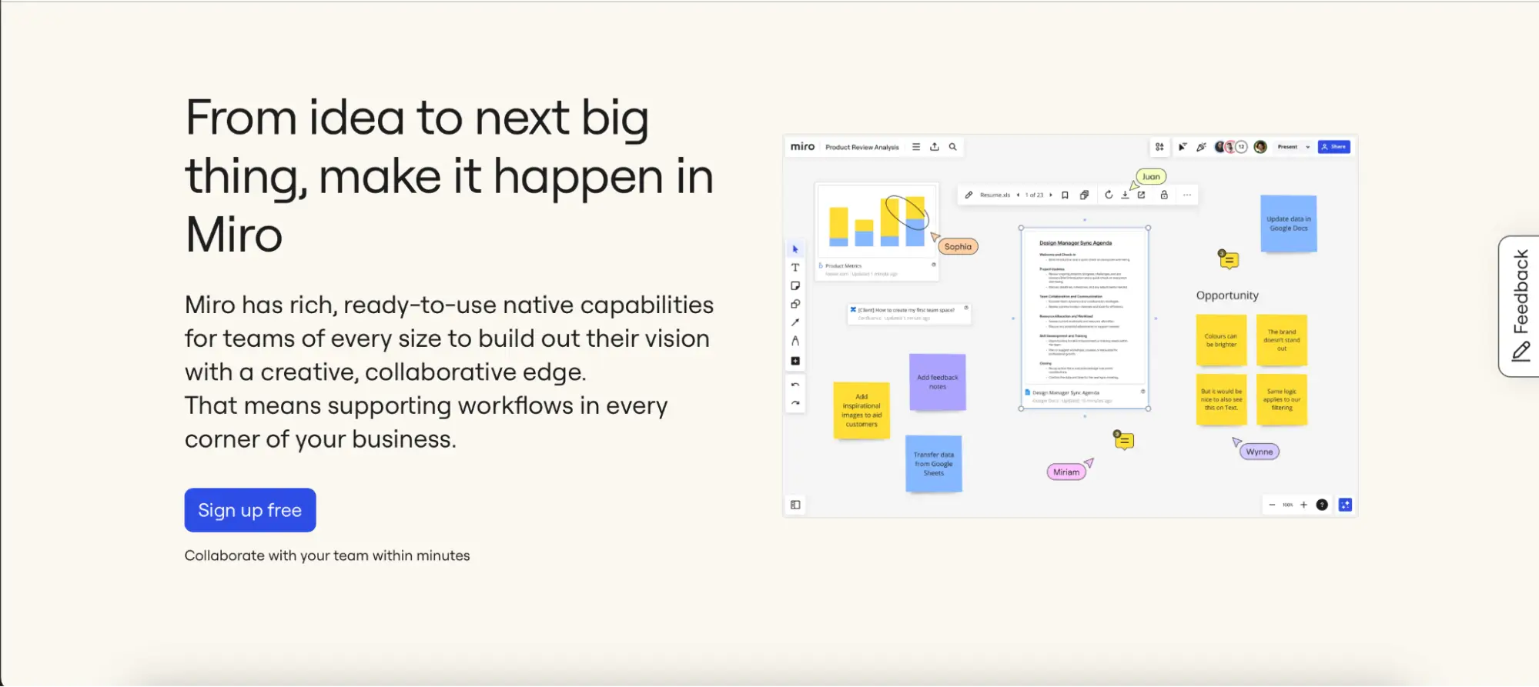Click the export board upload icon
This screenshot has width=1539, height=687.
point(935,147)
